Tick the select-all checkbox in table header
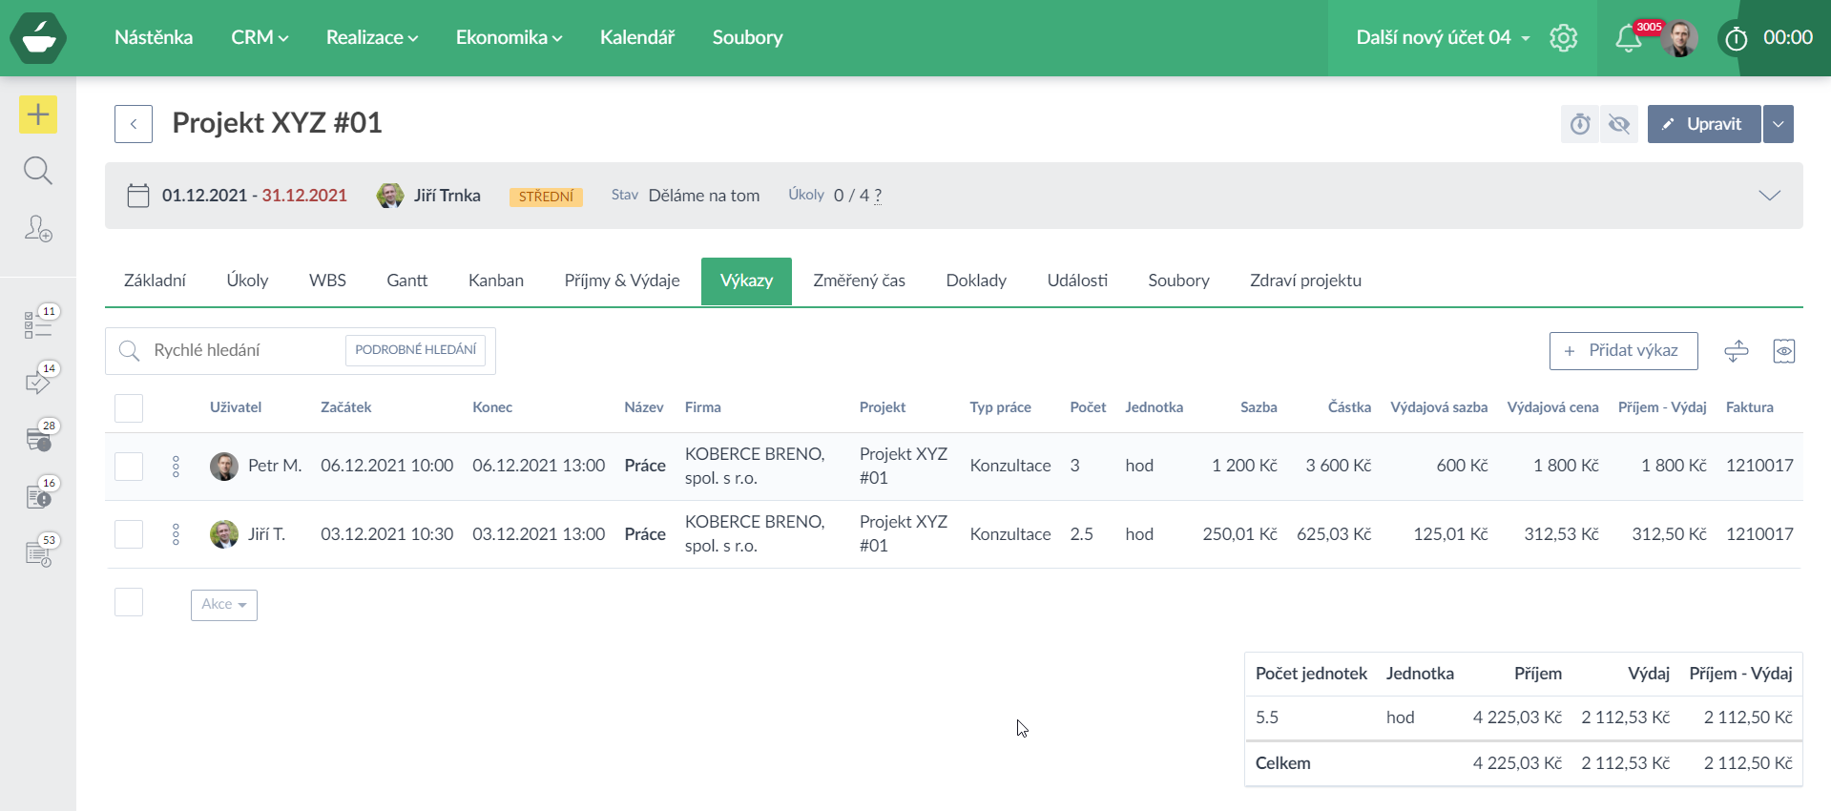 [x=129, y=408]
